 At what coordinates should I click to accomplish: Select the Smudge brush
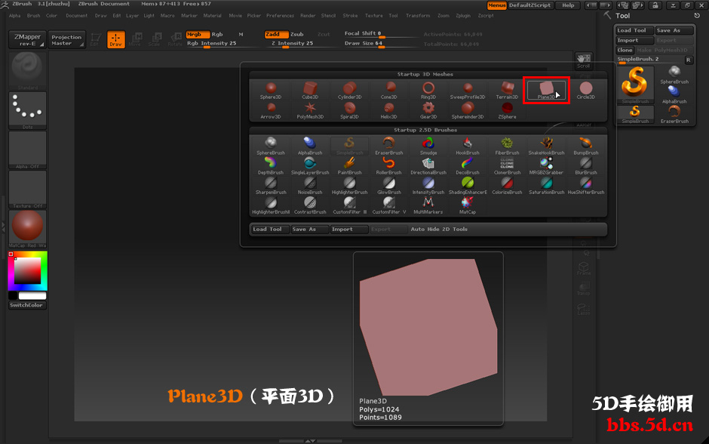point(428,146)
